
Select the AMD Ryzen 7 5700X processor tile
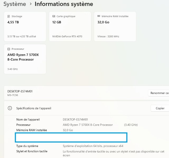(25, 59)
